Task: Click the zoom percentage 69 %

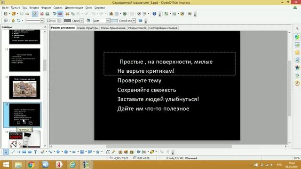Action: point(297,158)
